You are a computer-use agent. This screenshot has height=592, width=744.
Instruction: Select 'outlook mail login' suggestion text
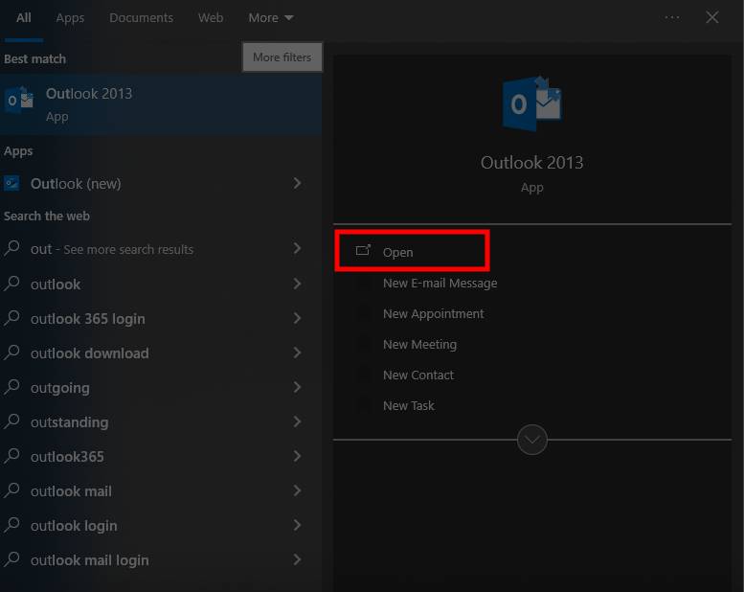(90, 560)
